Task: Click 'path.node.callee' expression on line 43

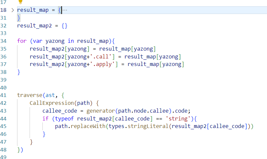Action: tap(143, 111)
